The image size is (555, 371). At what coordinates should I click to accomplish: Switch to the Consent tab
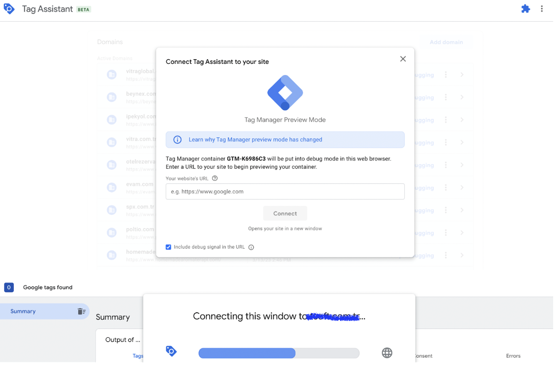[x=423, y=356]
